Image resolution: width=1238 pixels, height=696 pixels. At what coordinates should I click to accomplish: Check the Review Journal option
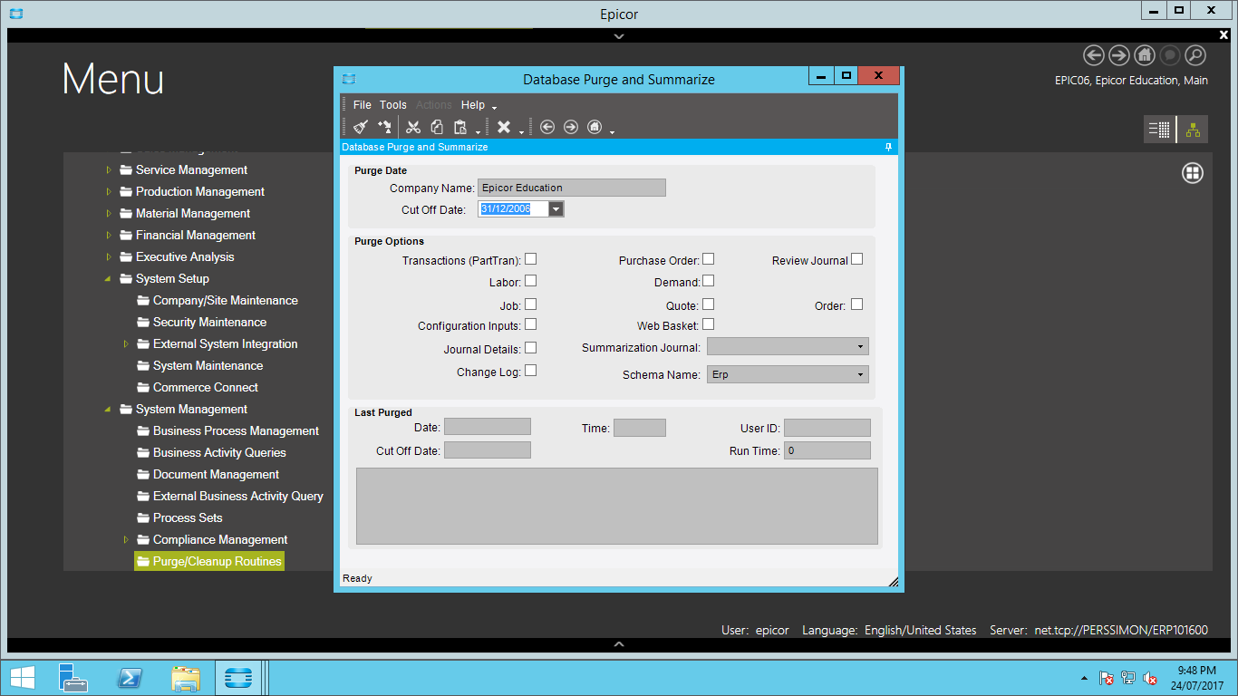857,259
